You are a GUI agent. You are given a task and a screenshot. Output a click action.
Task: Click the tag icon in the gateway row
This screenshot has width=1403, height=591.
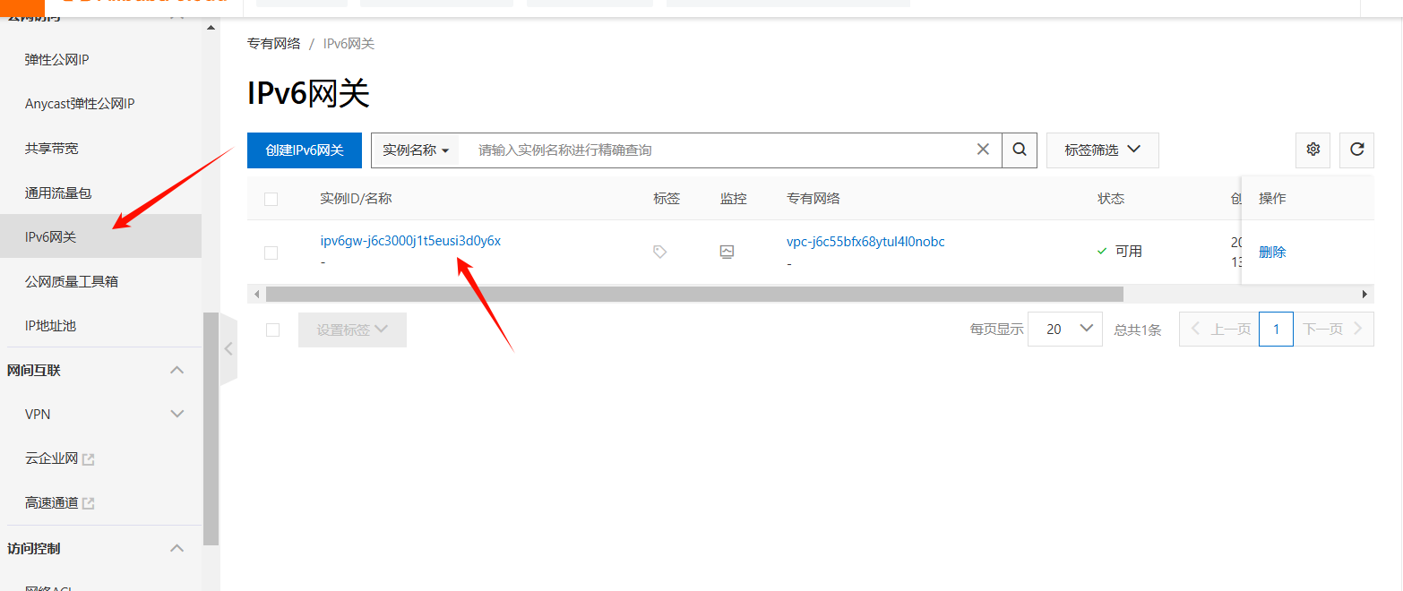click(660, 253)
